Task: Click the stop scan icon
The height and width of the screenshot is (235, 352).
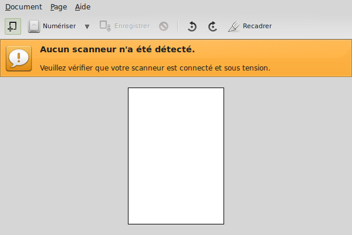Action: pyautogui.click(x=164, y=26)
